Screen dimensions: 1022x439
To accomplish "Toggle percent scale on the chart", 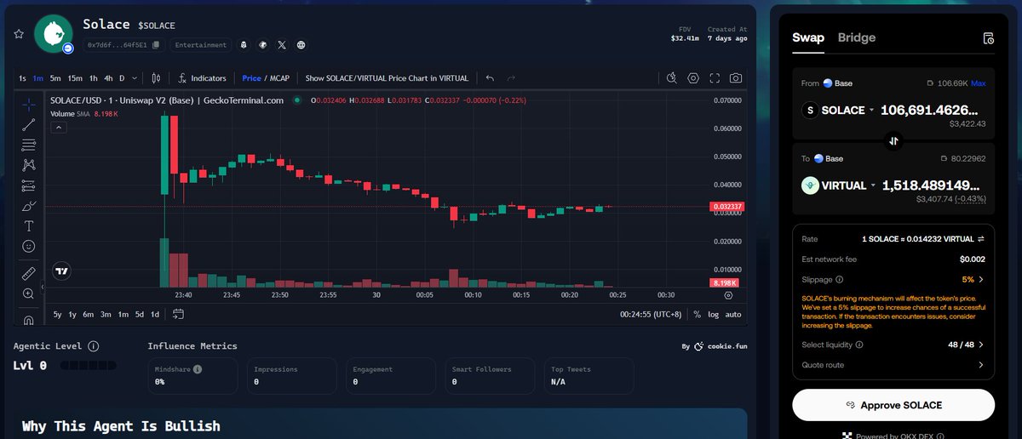I will pyautogui.click(x=697, y=314).
